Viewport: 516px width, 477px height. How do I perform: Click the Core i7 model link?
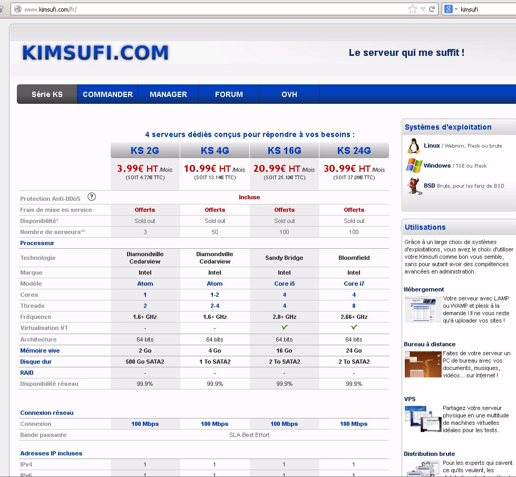point(354,284)
